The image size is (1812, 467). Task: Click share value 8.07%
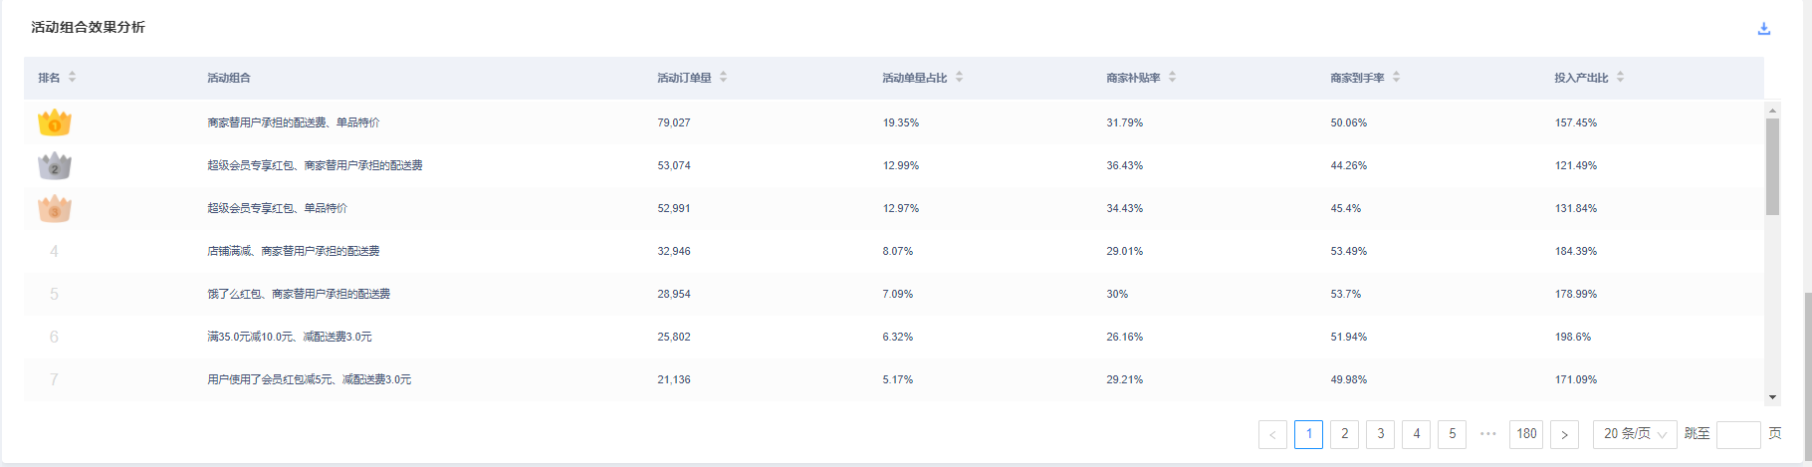tap(898, 251)
